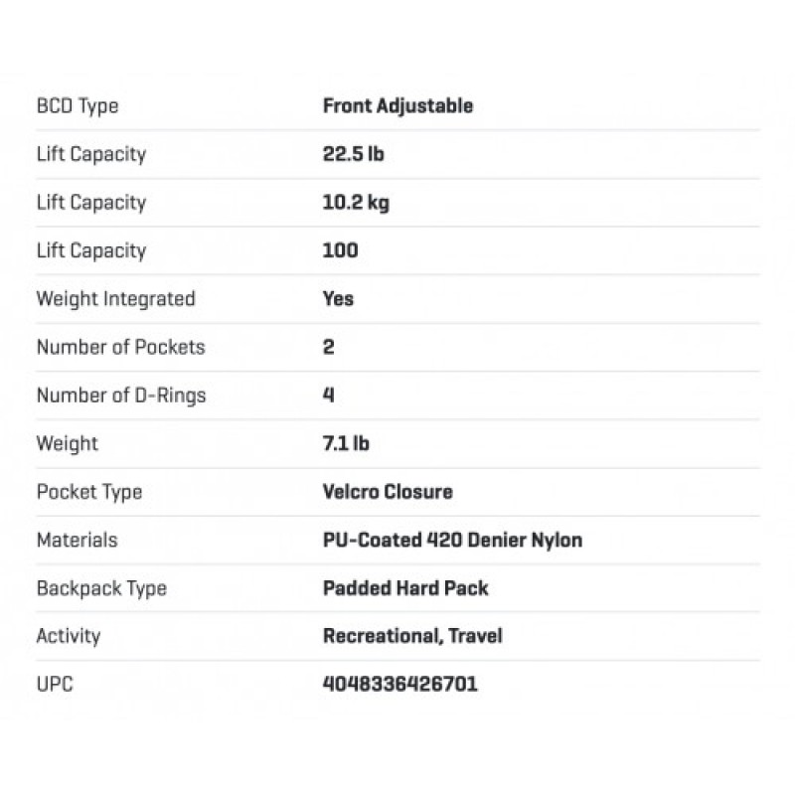This screenshot has width=795, height=795.
Task: Click the Materials label
Action: point(77,540)
